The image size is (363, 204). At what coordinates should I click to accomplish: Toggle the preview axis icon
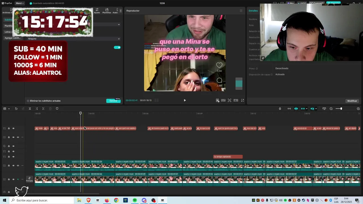point(312,109)
